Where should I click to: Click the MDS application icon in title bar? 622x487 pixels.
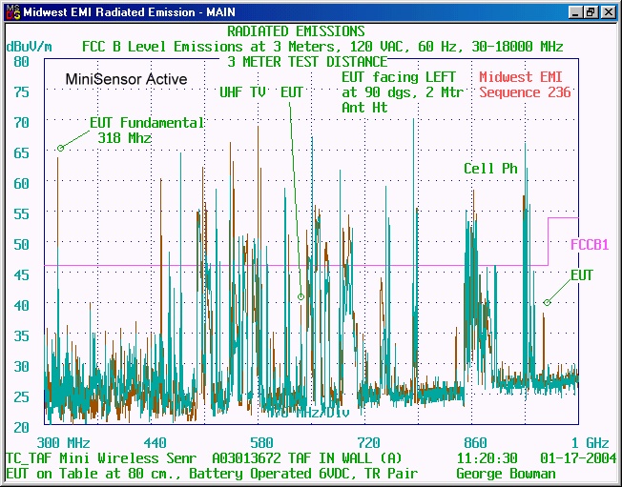[11, 12]
